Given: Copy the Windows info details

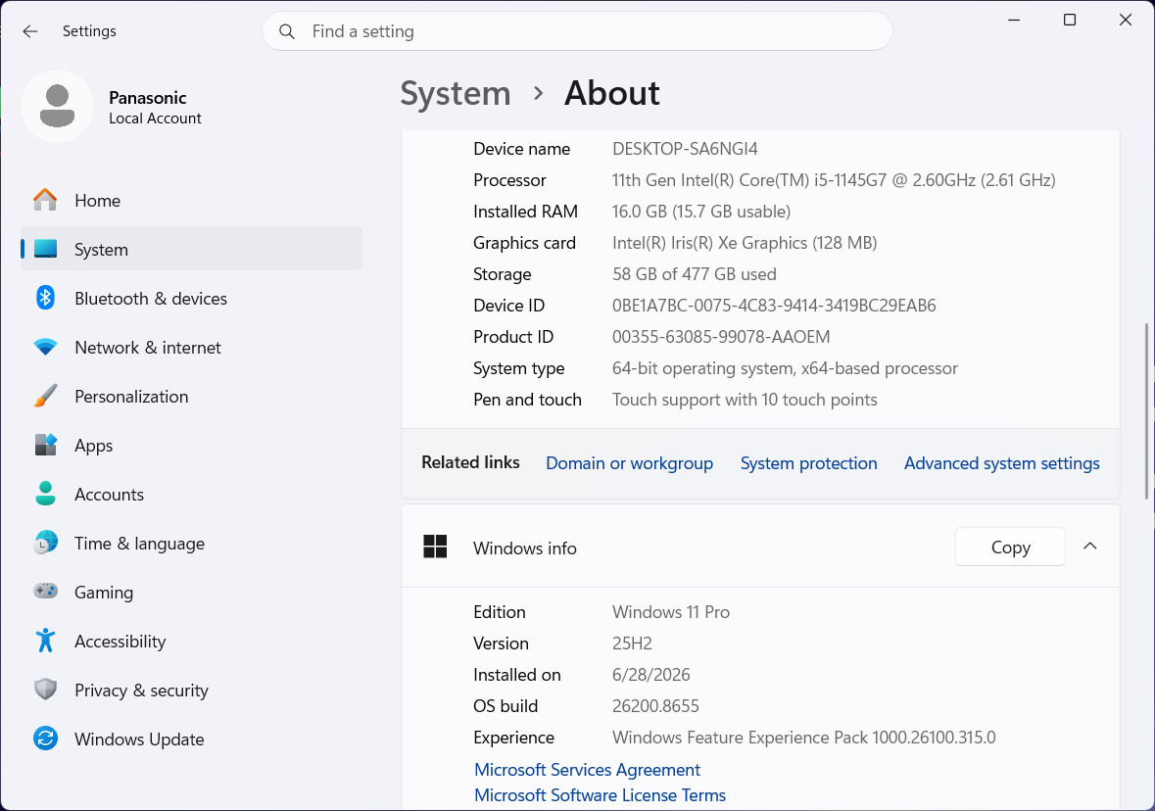Looking at the screenshot, I should [x=1010, y=547].
